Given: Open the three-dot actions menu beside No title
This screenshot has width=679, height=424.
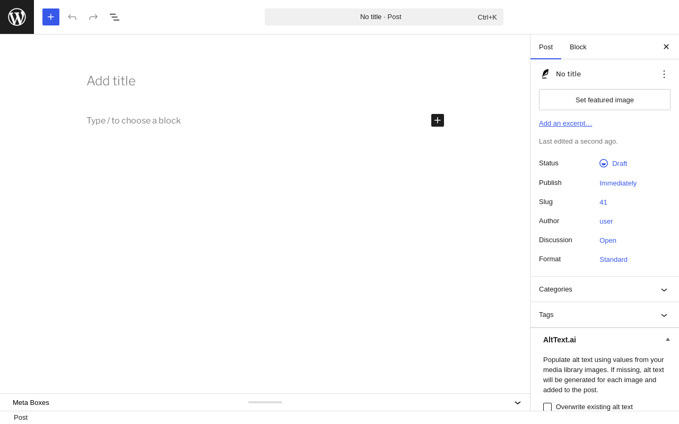Looking at the screenshot, I should (664, 74).
